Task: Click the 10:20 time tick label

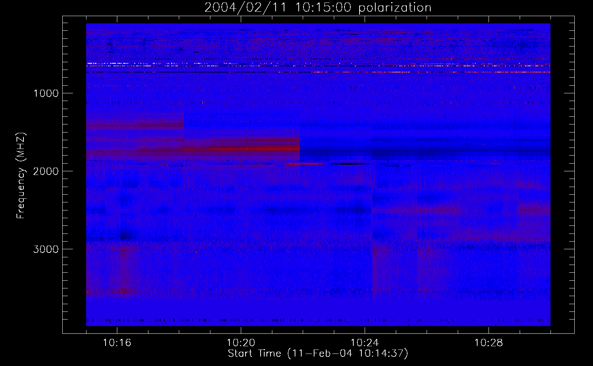Action: (x=241, y=343)
